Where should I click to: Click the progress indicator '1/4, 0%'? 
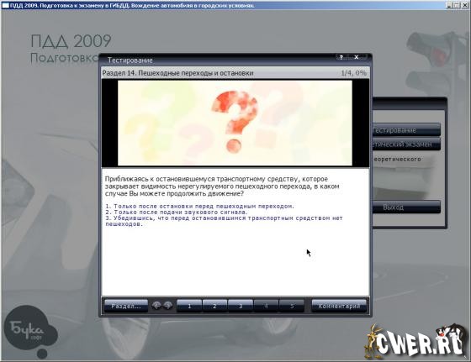(x=353, y=73)
